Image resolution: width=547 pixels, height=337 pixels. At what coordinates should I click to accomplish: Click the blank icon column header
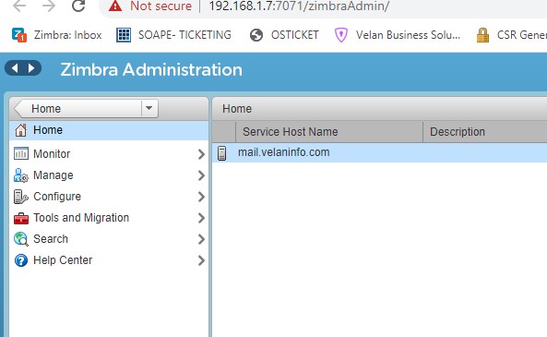[223, 132]
